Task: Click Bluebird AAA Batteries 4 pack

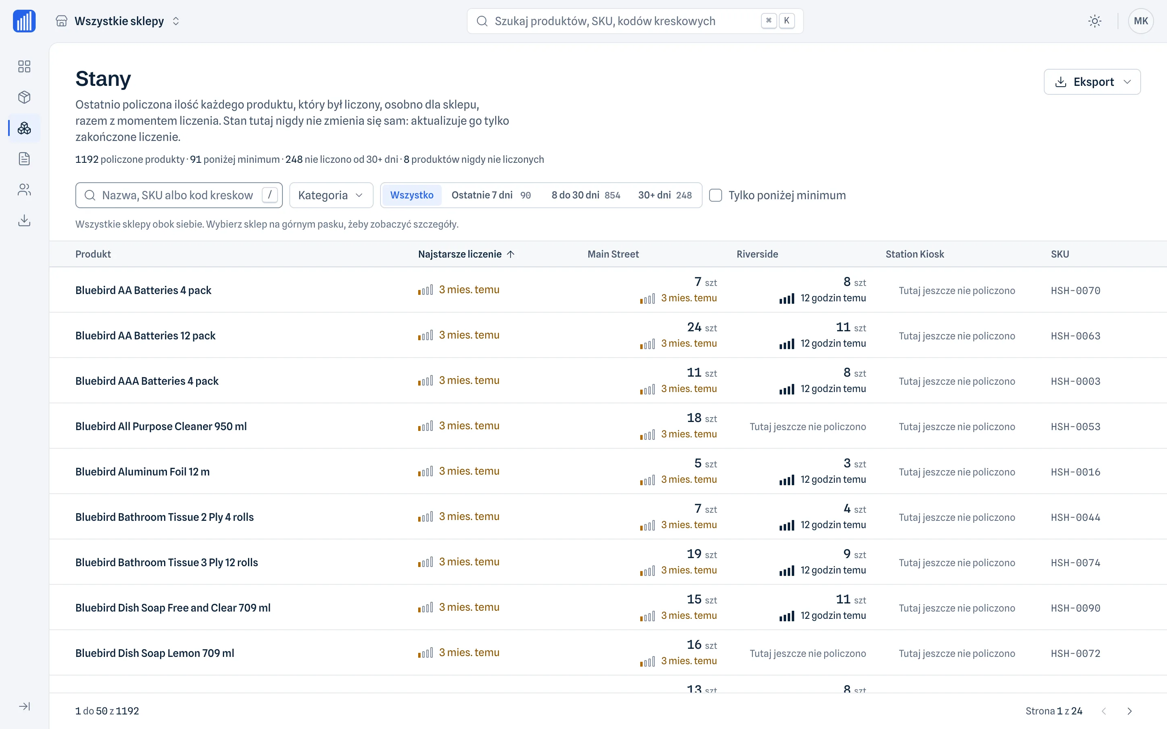Action: pyautogui.click(x=147, y=381)
